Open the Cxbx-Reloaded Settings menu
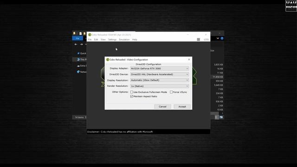 (112, 39)
